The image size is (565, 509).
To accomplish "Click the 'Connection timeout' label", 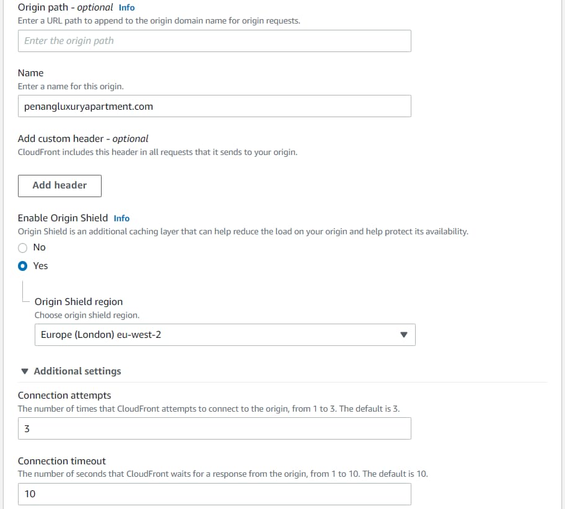I will pyautogui.click(x=62, y=461).
